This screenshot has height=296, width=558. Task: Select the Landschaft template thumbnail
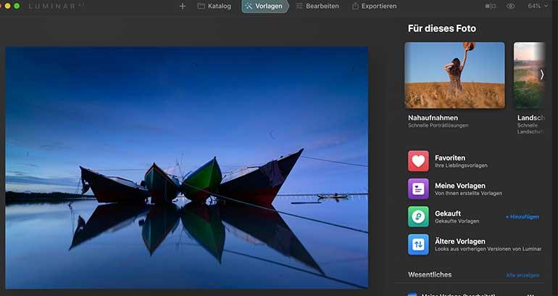click(529, 75)
